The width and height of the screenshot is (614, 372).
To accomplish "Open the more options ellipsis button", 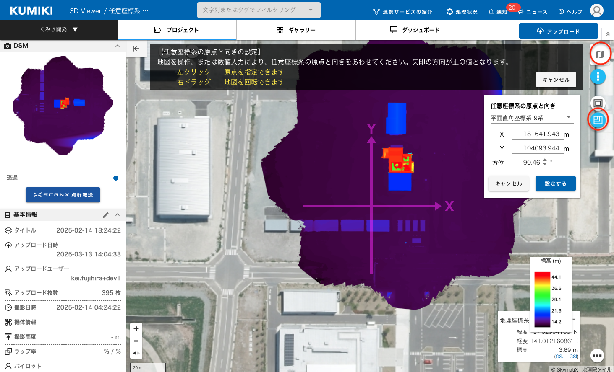I will pos(597,356).
